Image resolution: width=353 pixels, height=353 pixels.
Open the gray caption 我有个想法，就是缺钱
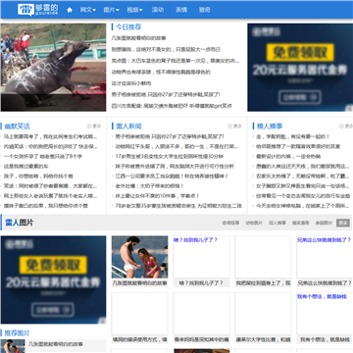click(325, 339)
